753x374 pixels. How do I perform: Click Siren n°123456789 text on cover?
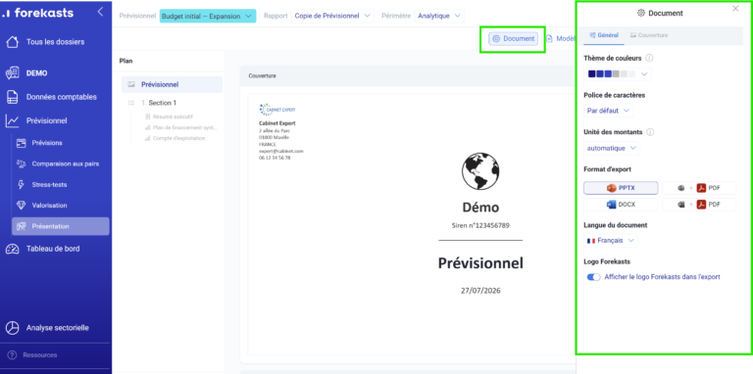pyautogui.click(x=480, y=225)
